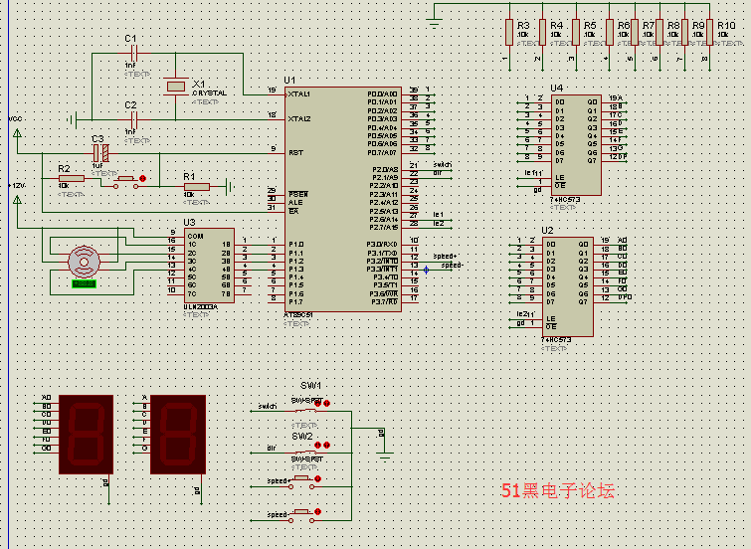Image resolution: width=751 pixels, height=549 pixels.
Task: Click the XTAL1 pin label on U1
Action: 298,93
